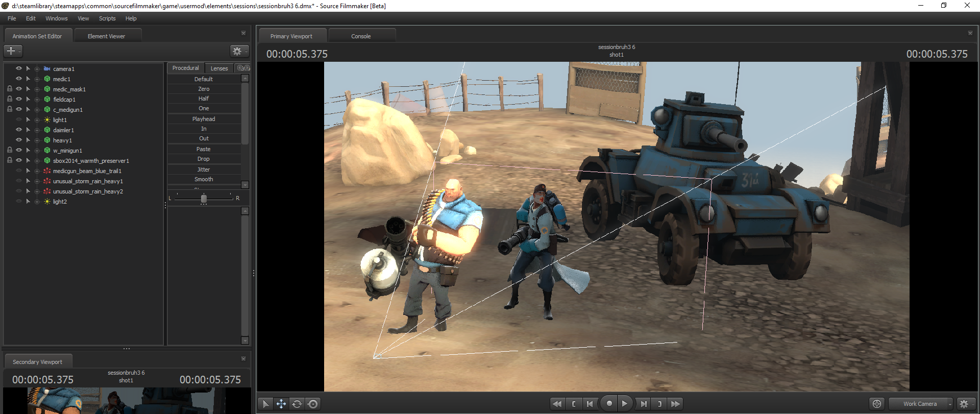Viewport: 980px width, 414px height.
Task: Apply the Zero preset
Action: pos(204,89)
